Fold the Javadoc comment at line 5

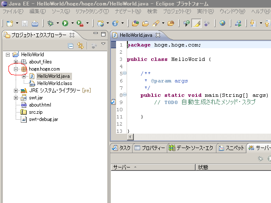(125, 73)
